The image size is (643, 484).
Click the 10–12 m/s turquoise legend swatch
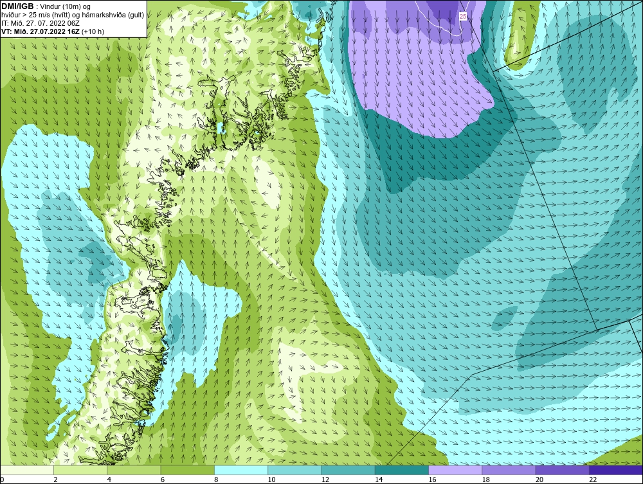click(x=294, y=470)
